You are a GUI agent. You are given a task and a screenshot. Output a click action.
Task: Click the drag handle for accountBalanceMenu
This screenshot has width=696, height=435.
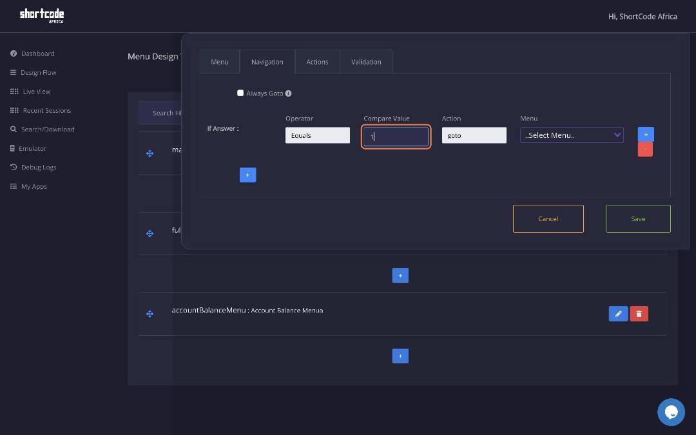(150, 314)
